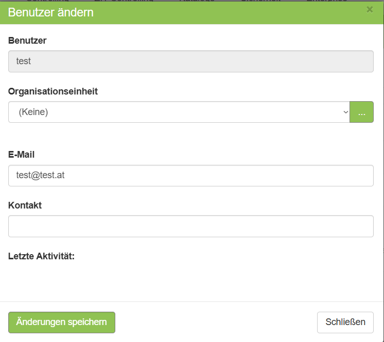Click the E-Mail label
The width and height of the screenshot is (384, 342).
pyautogui.click(x=22, y=154)
